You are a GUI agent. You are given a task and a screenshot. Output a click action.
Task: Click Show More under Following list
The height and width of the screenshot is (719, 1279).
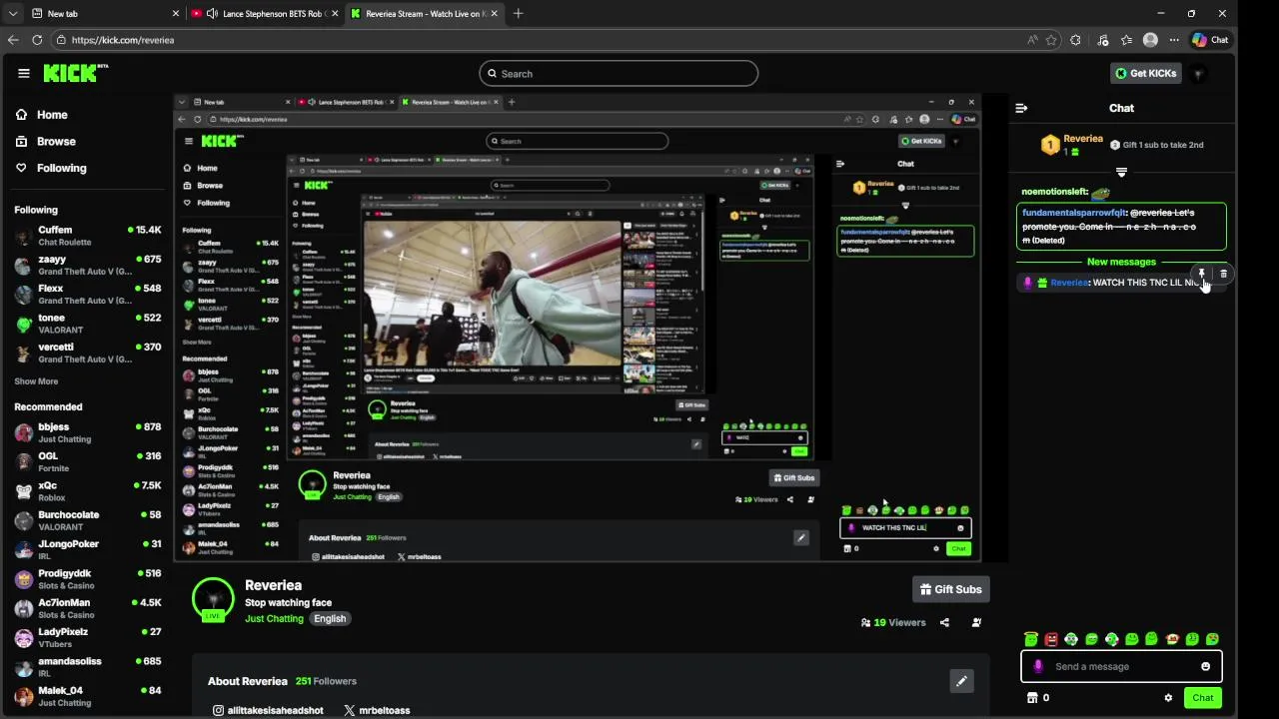pyautogui.click(x=36, y=381)
